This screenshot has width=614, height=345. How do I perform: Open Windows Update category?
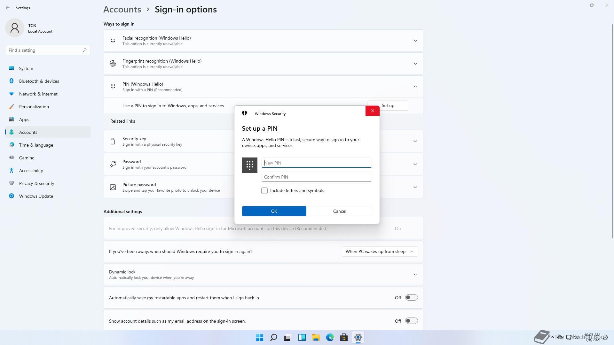[x=48, y=196]
